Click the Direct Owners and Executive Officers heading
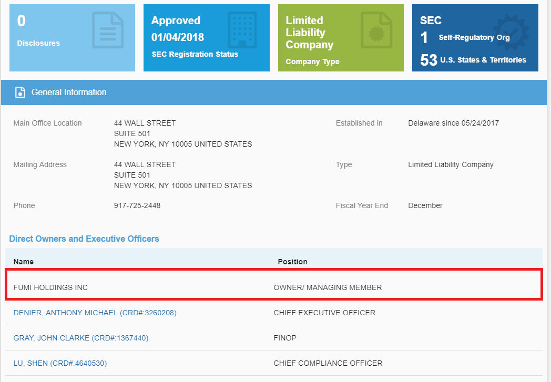This screenshot has height=382, width=551. 84,239
